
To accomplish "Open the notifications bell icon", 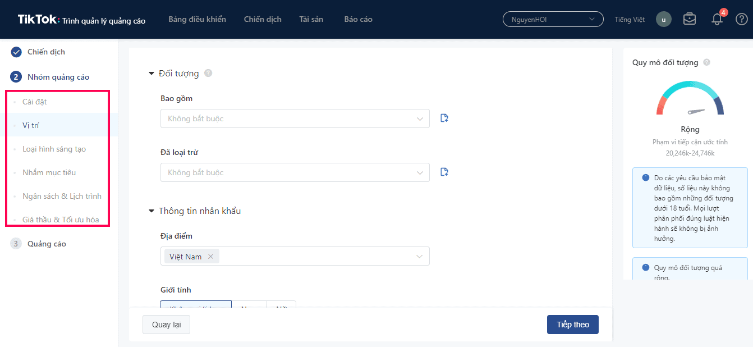I will click(717, 19).
